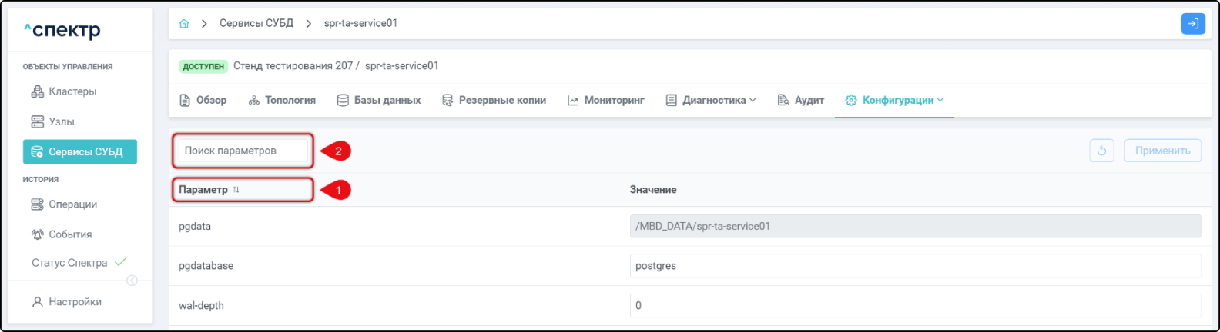This screenshot has height=332, width=1220.
Task: Go to Сервисы СУБД breadcrumb link
Action: (256, 24)
